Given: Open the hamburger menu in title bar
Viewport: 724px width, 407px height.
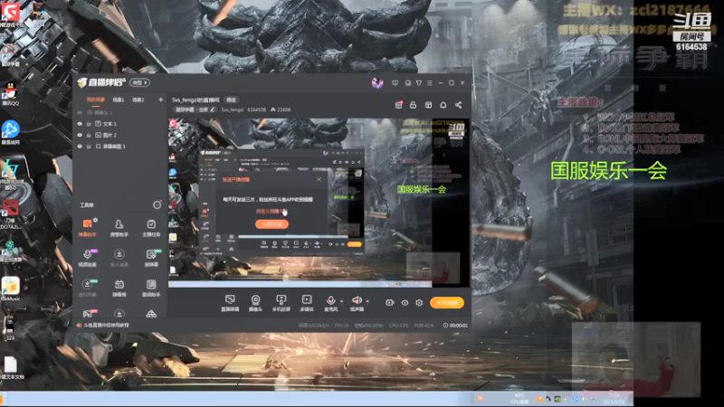Looking at the screenshot, I should point(430,83).
